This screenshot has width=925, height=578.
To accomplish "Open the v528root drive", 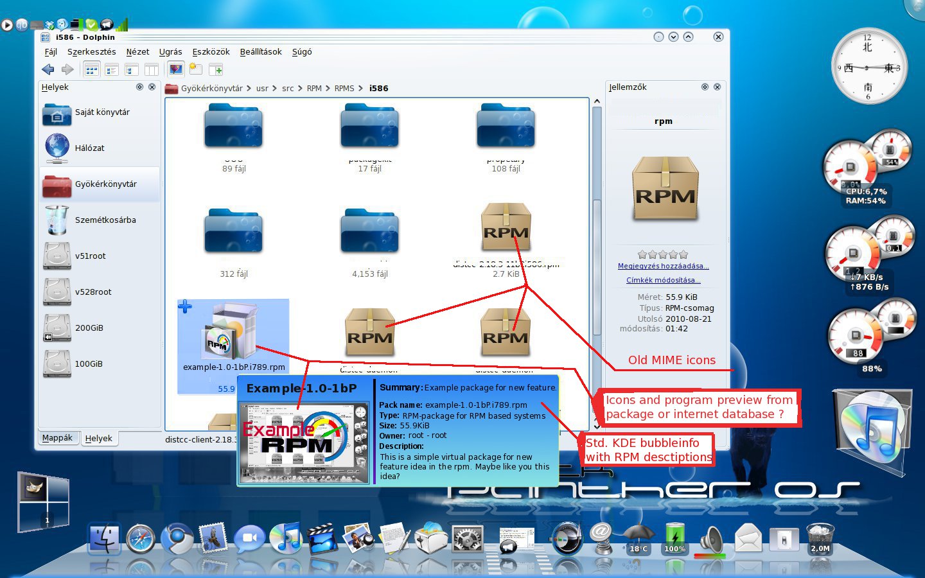I will tap(100, 292).
